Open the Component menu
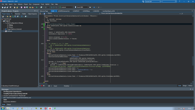Image resolution: width=195 pixels, height=110 pixels. [36, 4]
